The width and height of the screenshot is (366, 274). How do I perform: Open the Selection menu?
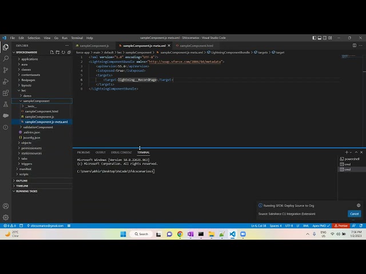34,38
